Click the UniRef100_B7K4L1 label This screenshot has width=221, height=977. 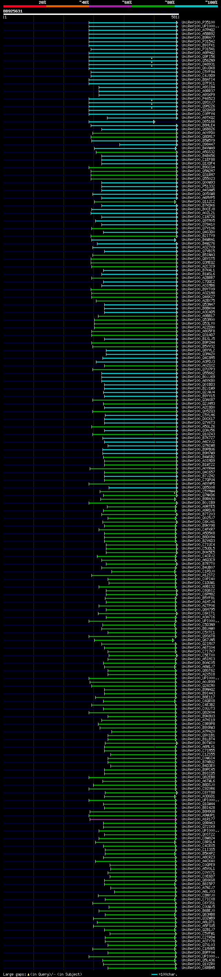coord(198,270)
